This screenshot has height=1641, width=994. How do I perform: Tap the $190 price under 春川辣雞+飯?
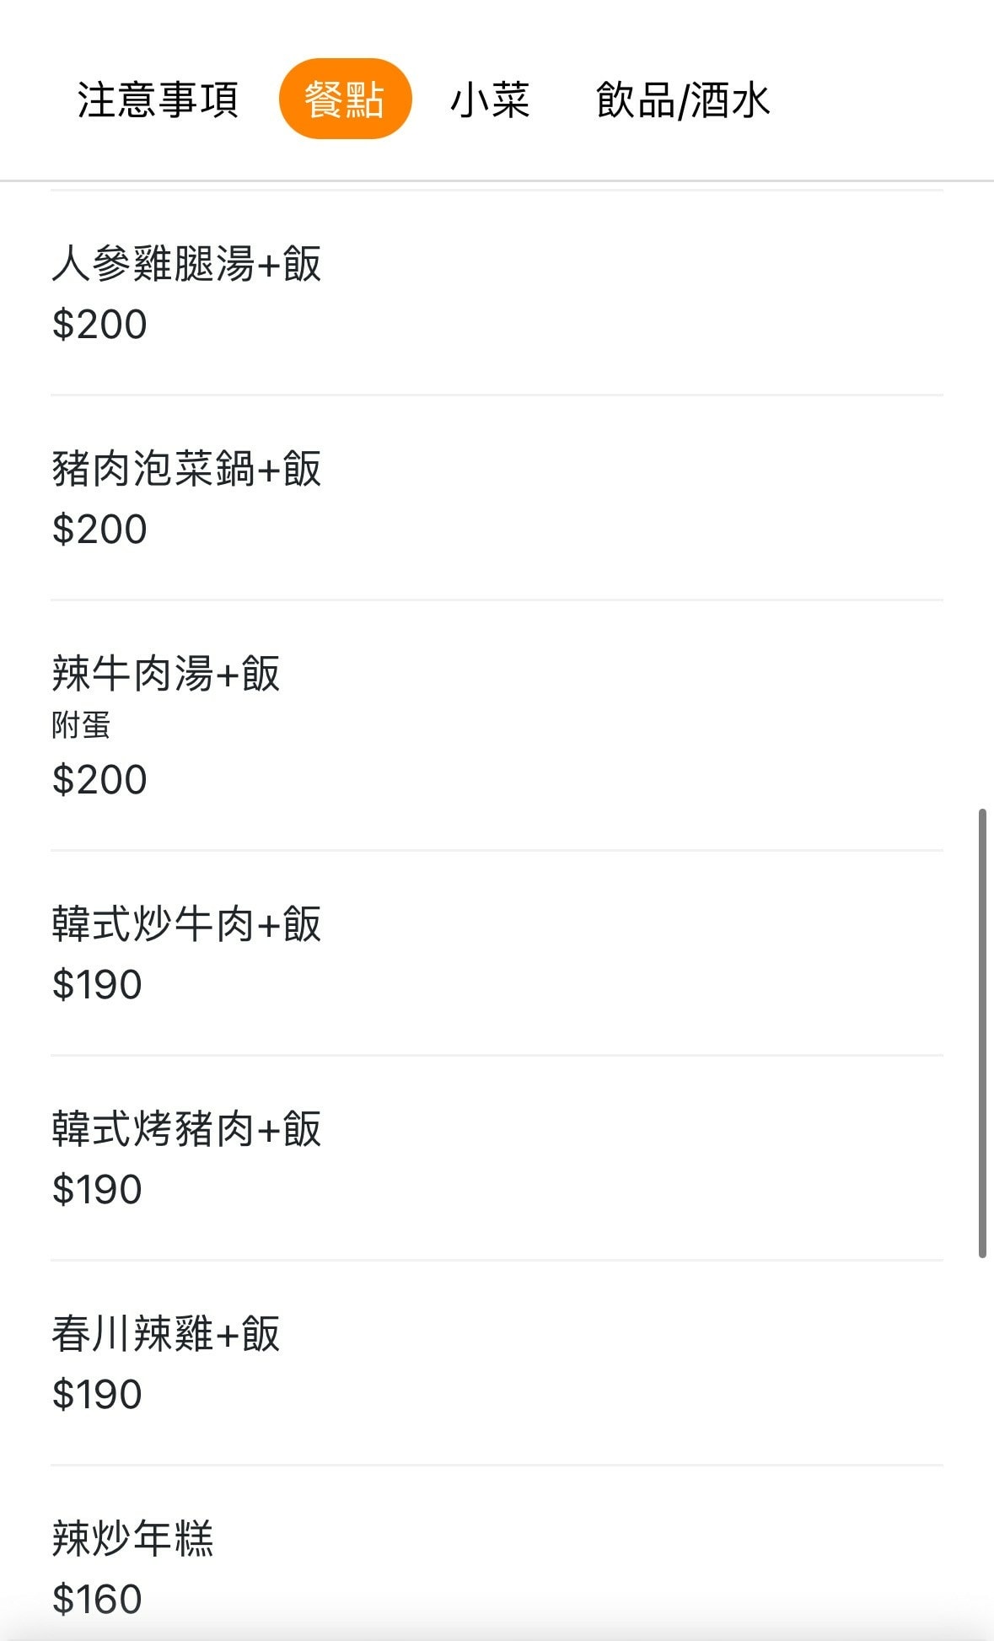point(97,1395)
